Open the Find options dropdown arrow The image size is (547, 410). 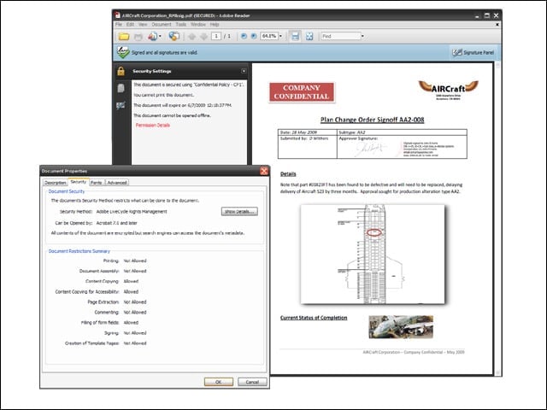pyautogui.click(x=362, y=36)
